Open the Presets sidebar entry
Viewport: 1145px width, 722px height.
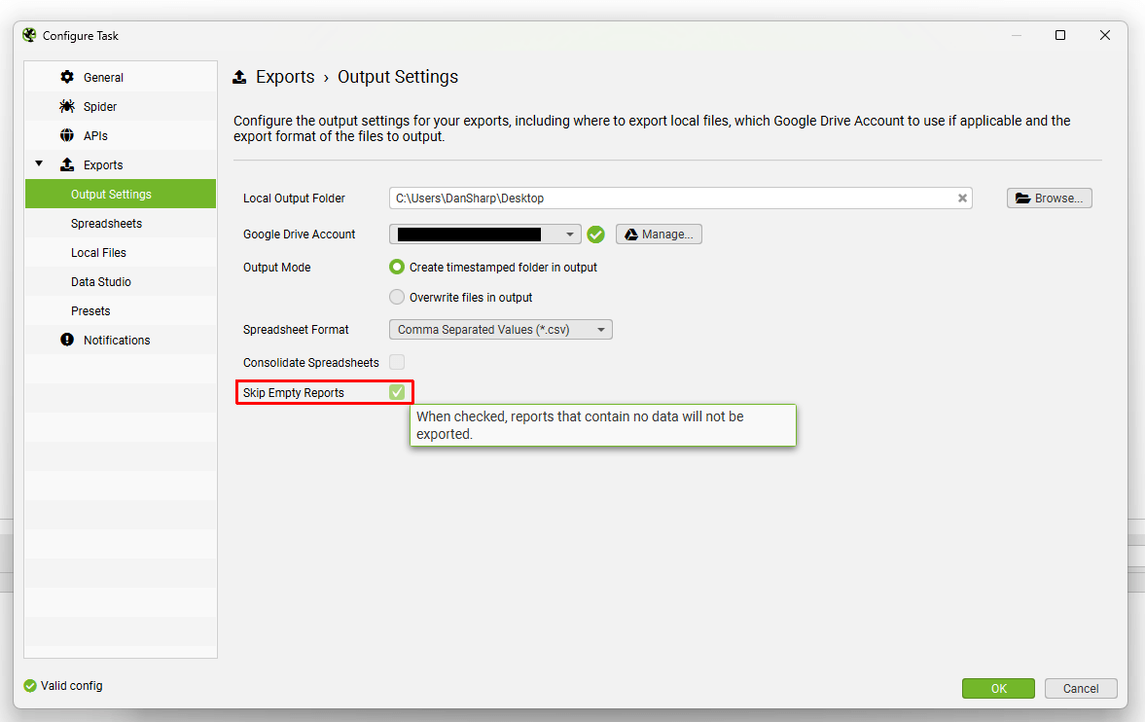click(x=121, y=310)
